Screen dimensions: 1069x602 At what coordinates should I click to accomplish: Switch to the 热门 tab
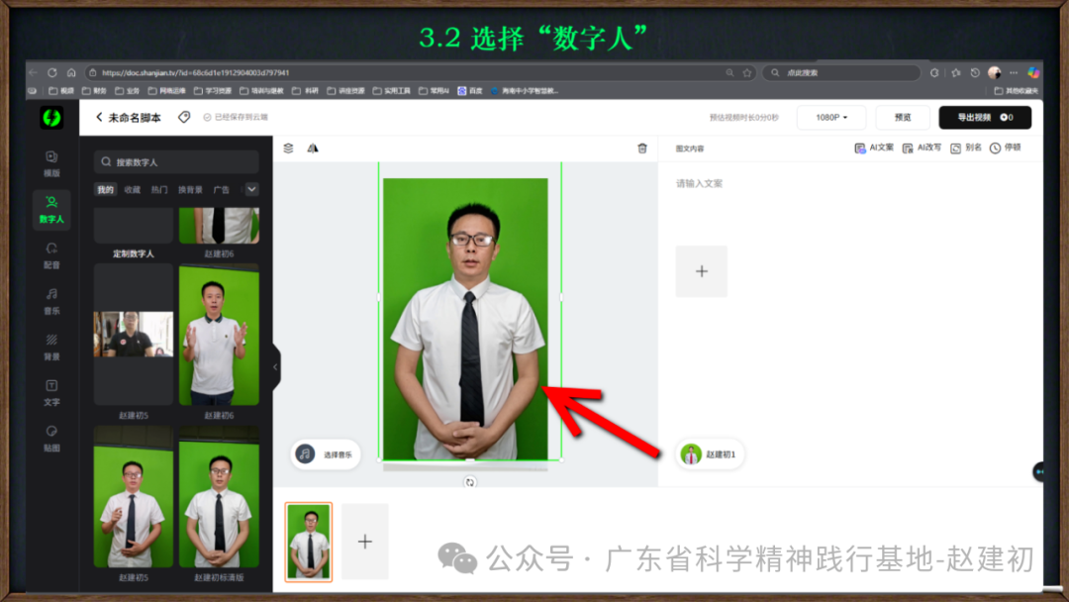pyautogui.click(x=159, y=189)
